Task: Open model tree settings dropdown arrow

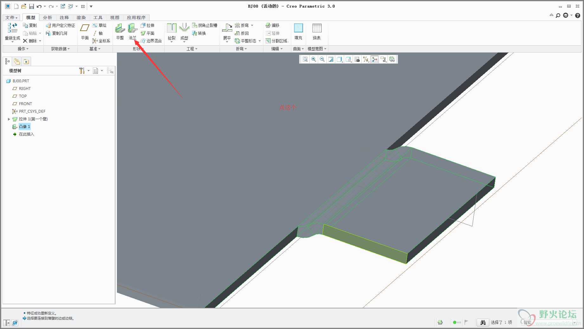Action: click(x=88, y=71)
